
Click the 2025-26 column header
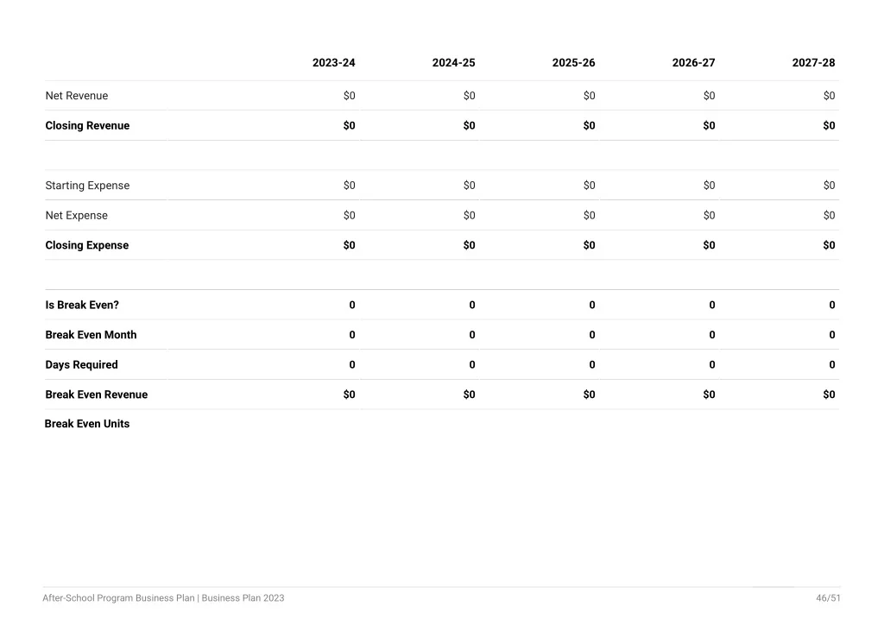573,62
